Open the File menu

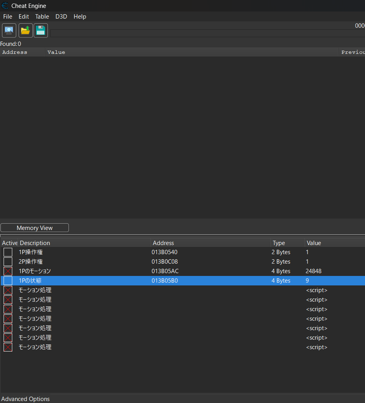(x=8, y=17)
